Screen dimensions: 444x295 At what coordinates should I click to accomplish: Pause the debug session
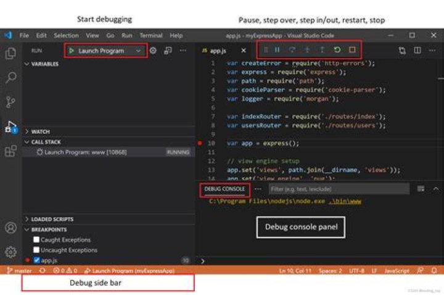(x=277, y=50)
